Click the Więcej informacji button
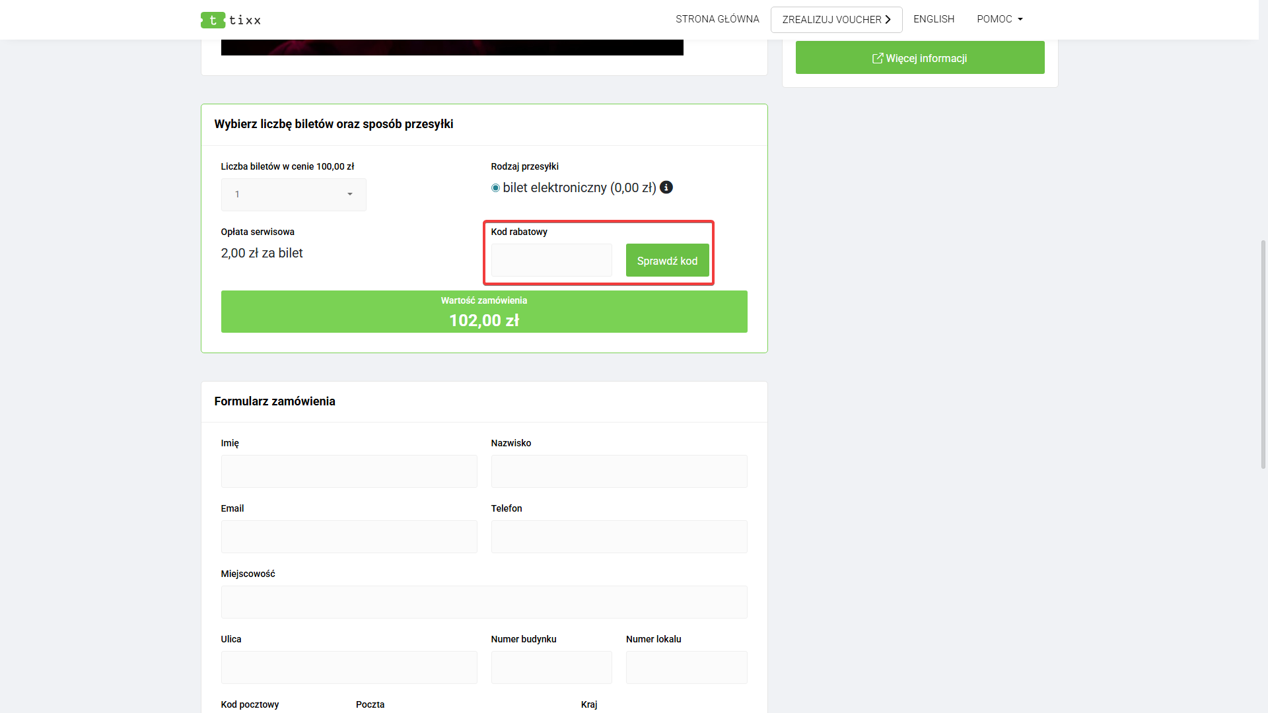Screen dimensions: 1268x713 click(919, 58)
